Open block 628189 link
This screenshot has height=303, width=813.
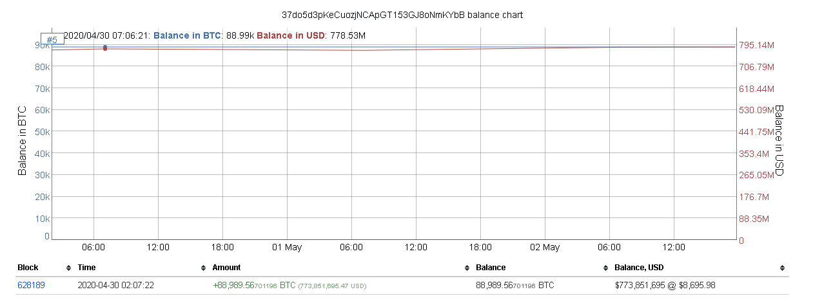[x=32, y=284]
